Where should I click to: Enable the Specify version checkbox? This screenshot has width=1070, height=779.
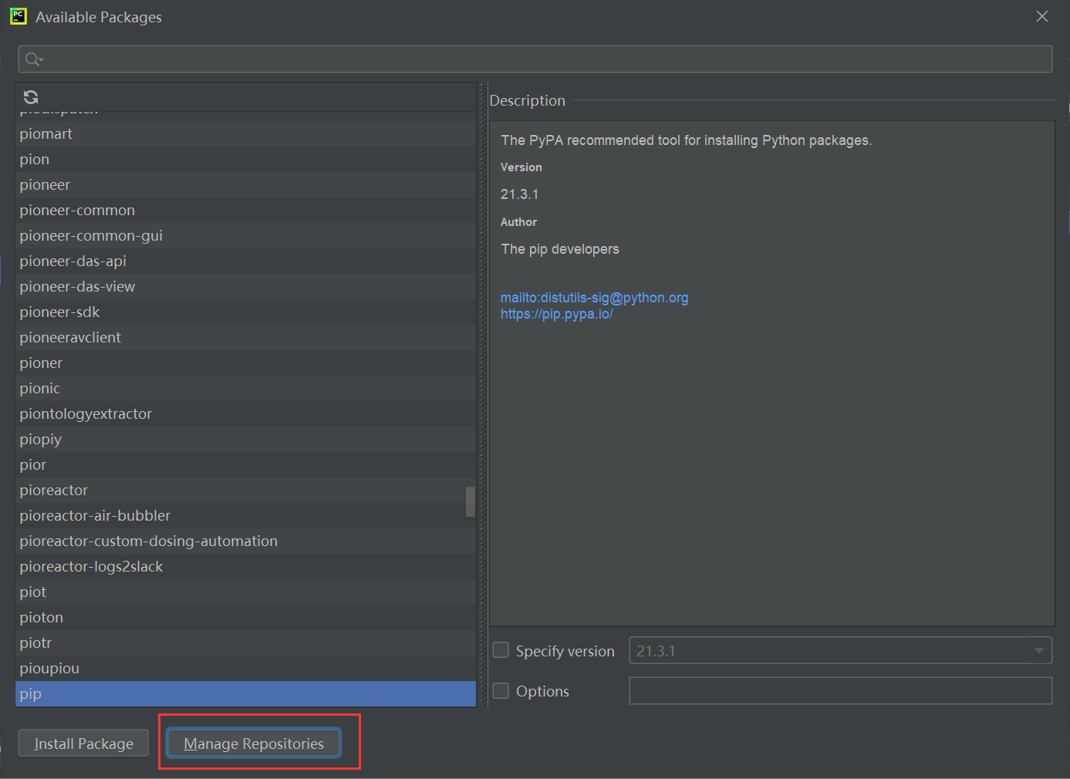[500, 650]
